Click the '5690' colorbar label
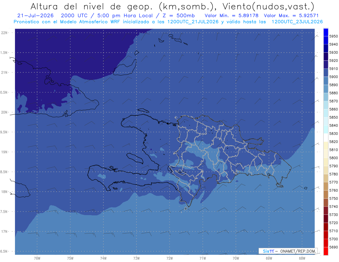 (334, 247)
